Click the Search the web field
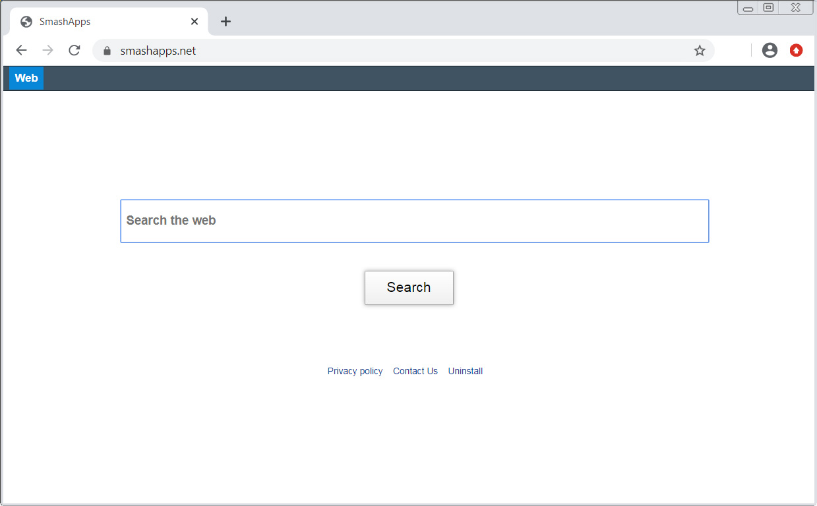 414,221
